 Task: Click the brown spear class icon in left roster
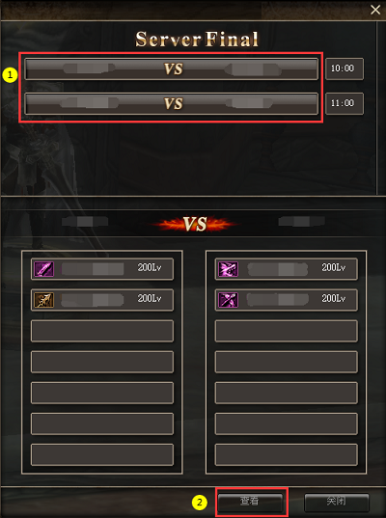[x=44, y=300]
